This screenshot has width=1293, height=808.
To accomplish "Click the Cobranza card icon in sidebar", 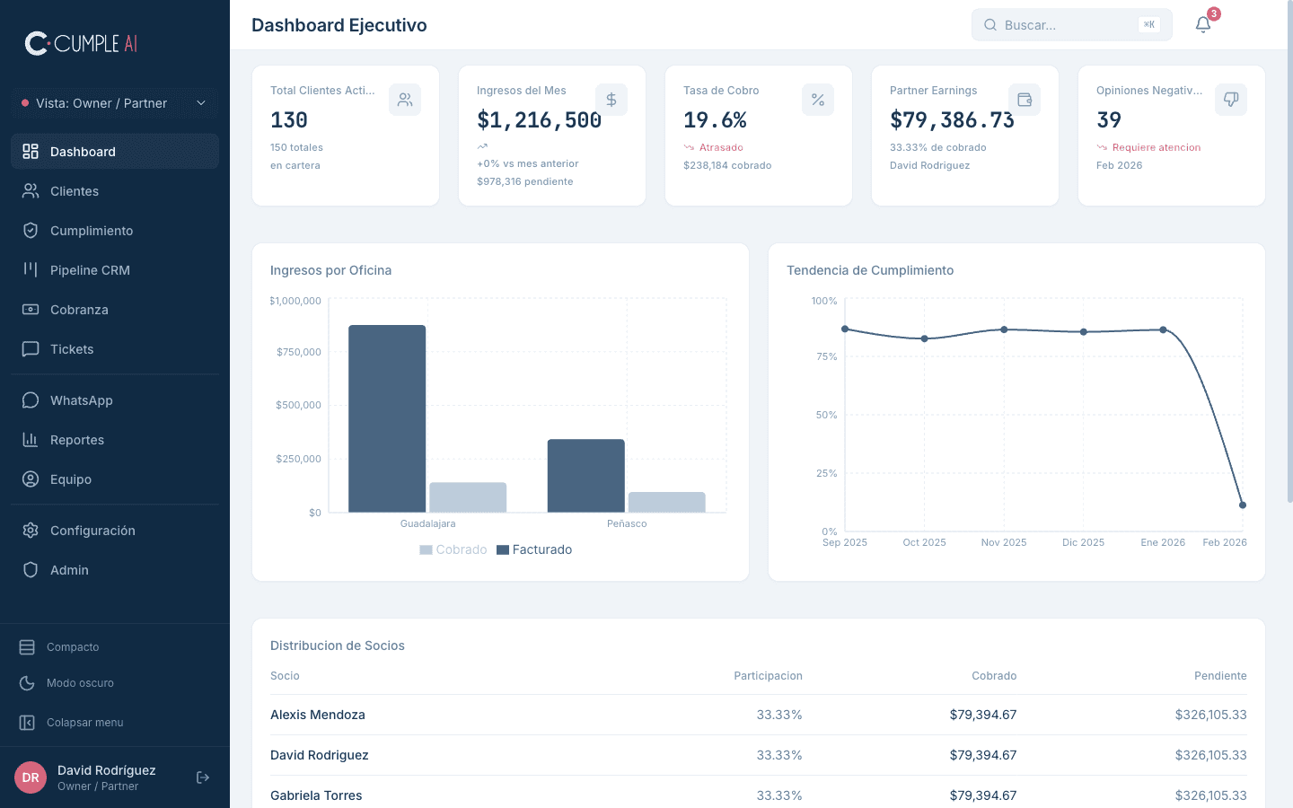I will click(30, 309).
